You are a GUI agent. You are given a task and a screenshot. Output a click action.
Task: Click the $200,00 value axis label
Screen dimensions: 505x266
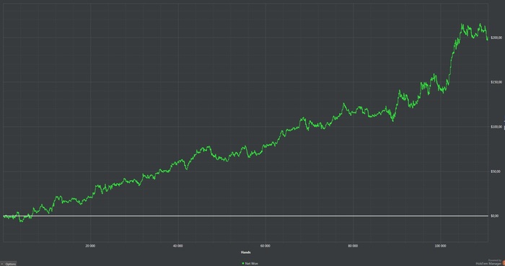click(x=496, y=37)
